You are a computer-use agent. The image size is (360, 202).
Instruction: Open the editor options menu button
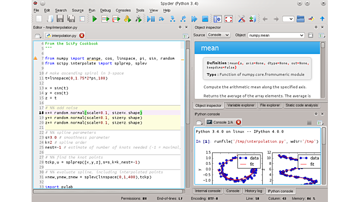click(x=185, y=36)
